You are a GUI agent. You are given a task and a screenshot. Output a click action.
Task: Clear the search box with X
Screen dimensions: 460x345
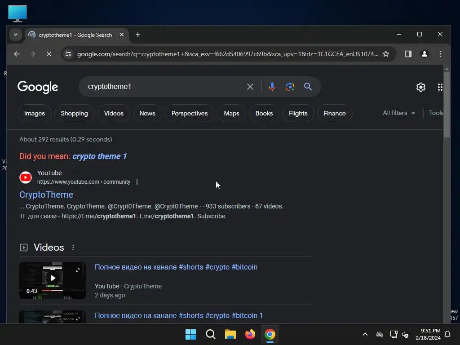point(250,87)
